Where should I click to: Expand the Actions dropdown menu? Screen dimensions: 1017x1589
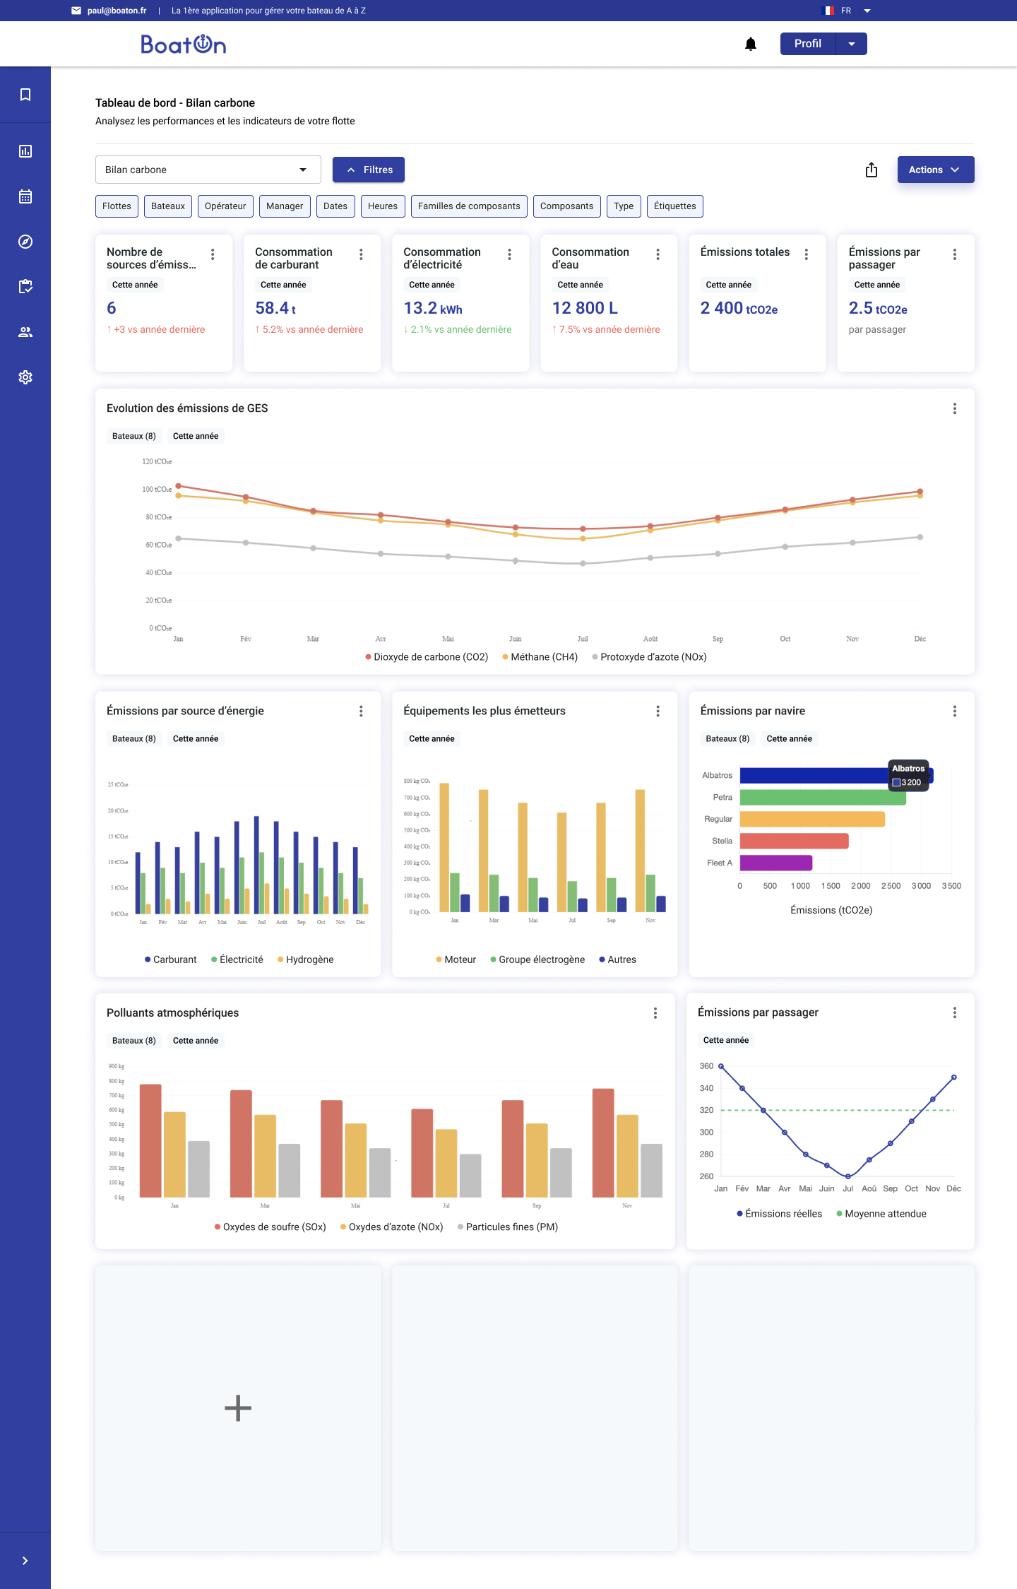[x=935, y=170]
